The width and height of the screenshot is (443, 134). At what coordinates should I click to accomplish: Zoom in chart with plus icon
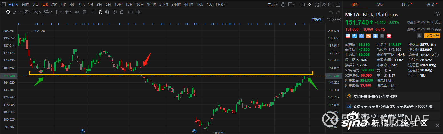click(x=339, y=19)
